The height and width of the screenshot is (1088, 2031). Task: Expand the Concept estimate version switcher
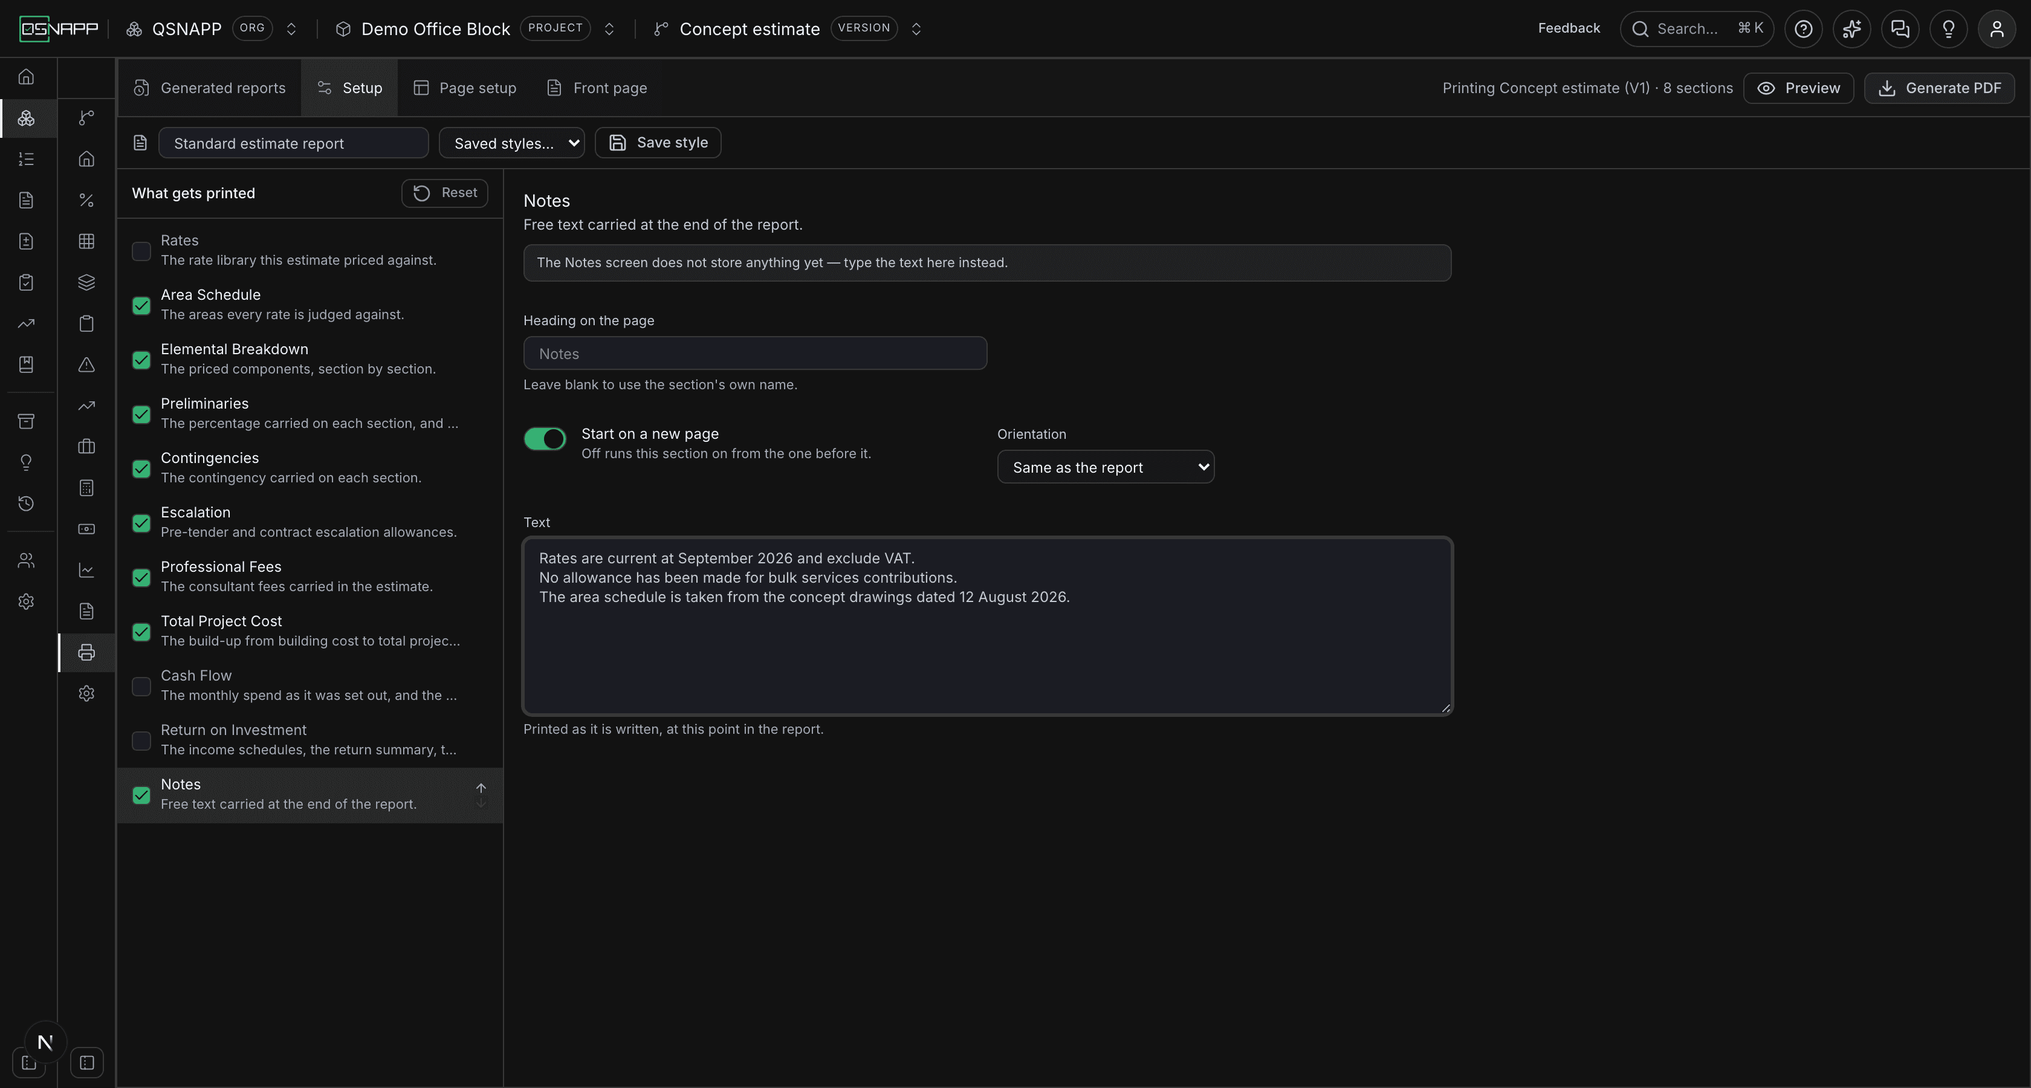pos(916,29)
